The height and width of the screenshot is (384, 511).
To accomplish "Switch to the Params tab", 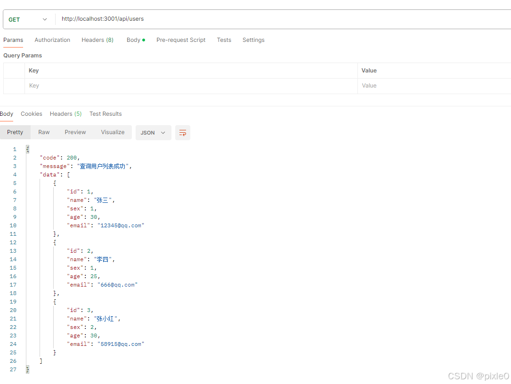I will (x=13, y=40).
